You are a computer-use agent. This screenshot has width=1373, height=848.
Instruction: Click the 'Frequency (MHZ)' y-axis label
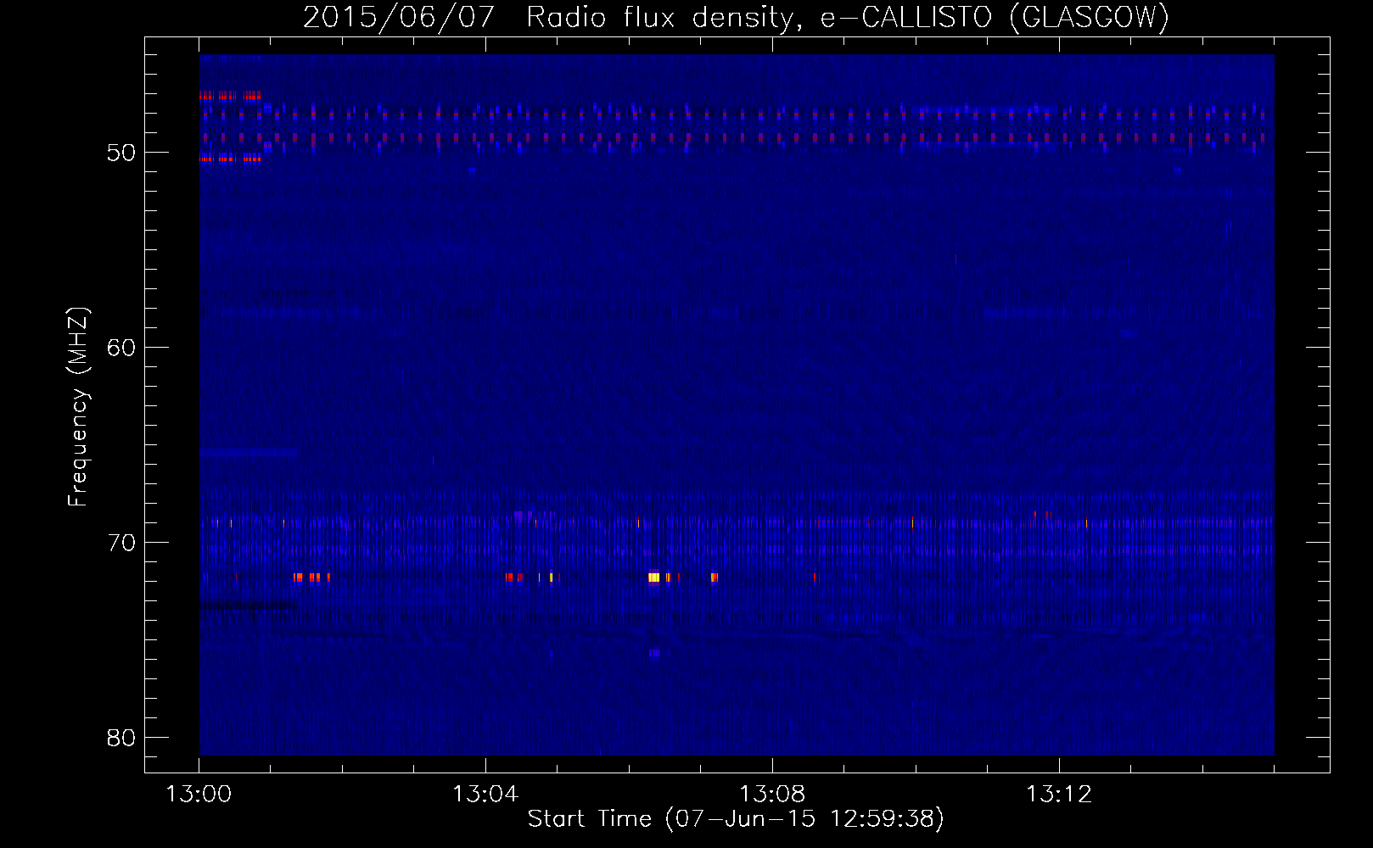click(77, 407)
